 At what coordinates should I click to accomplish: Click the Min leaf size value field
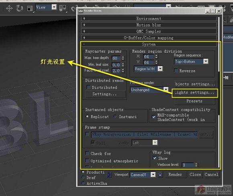tap(116, 65)
